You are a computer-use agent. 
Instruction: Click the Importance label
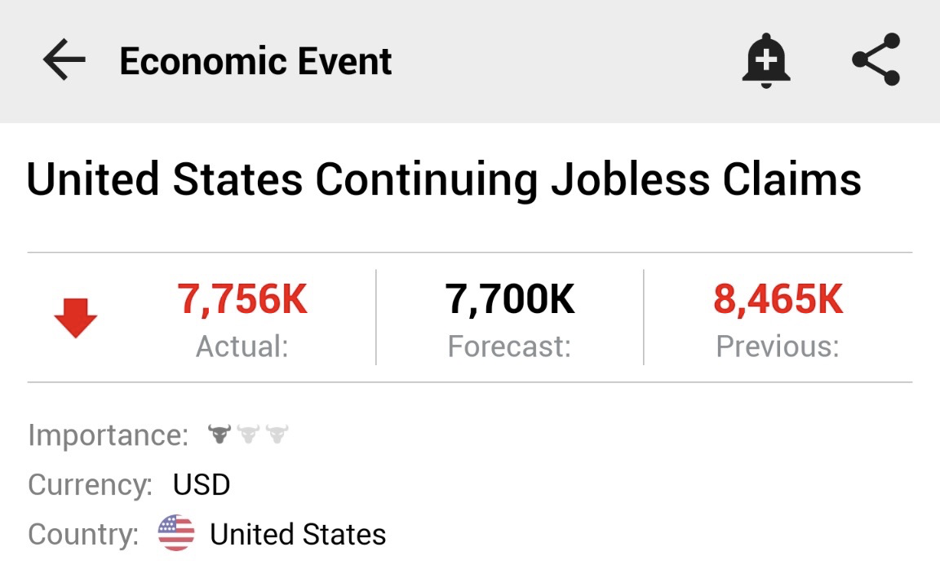[109, 435]
